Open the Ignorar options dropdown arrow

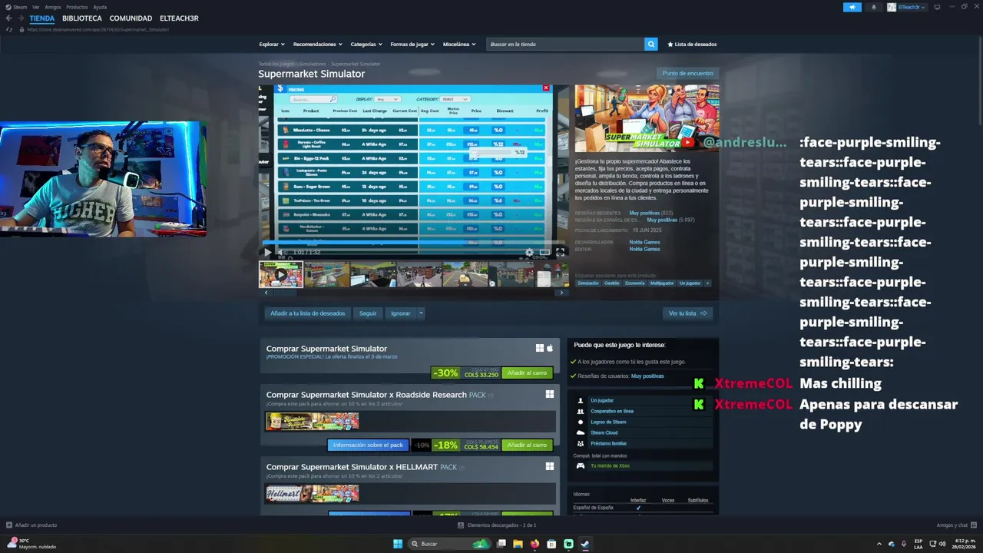[421, 313]
